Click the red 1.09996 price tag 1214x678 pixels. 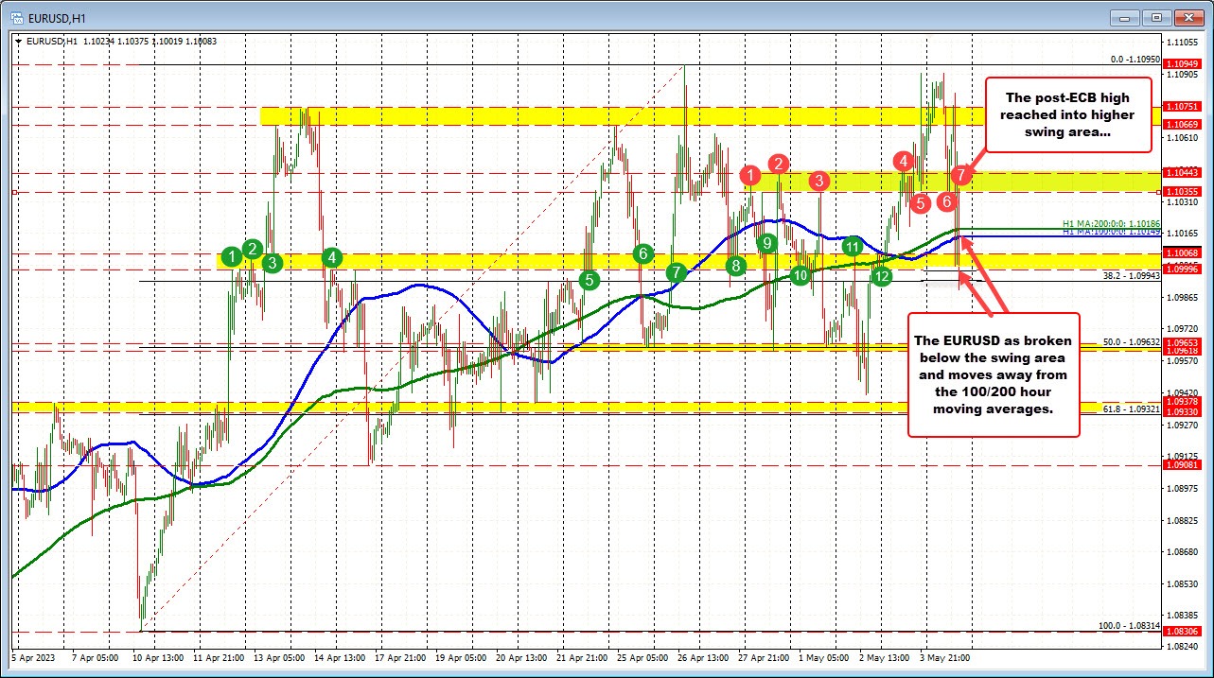(x=1184, y=269)
